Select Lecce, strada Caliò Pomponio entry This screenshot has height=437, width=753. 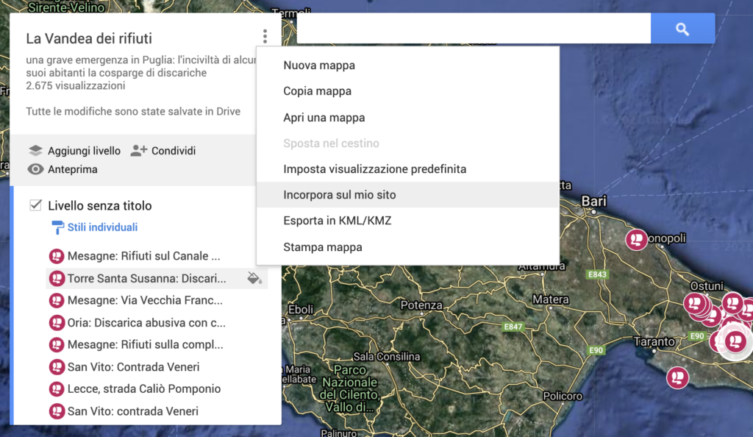coord(144,389)
